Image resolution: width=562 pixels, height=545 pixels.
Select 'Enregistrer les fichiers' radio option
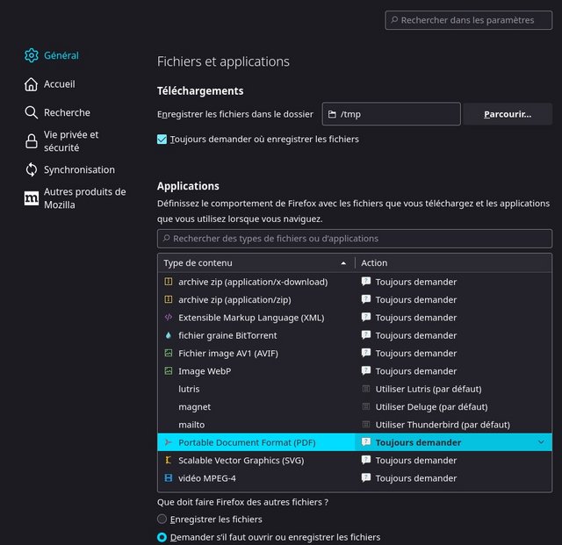(x=162, y=520)
